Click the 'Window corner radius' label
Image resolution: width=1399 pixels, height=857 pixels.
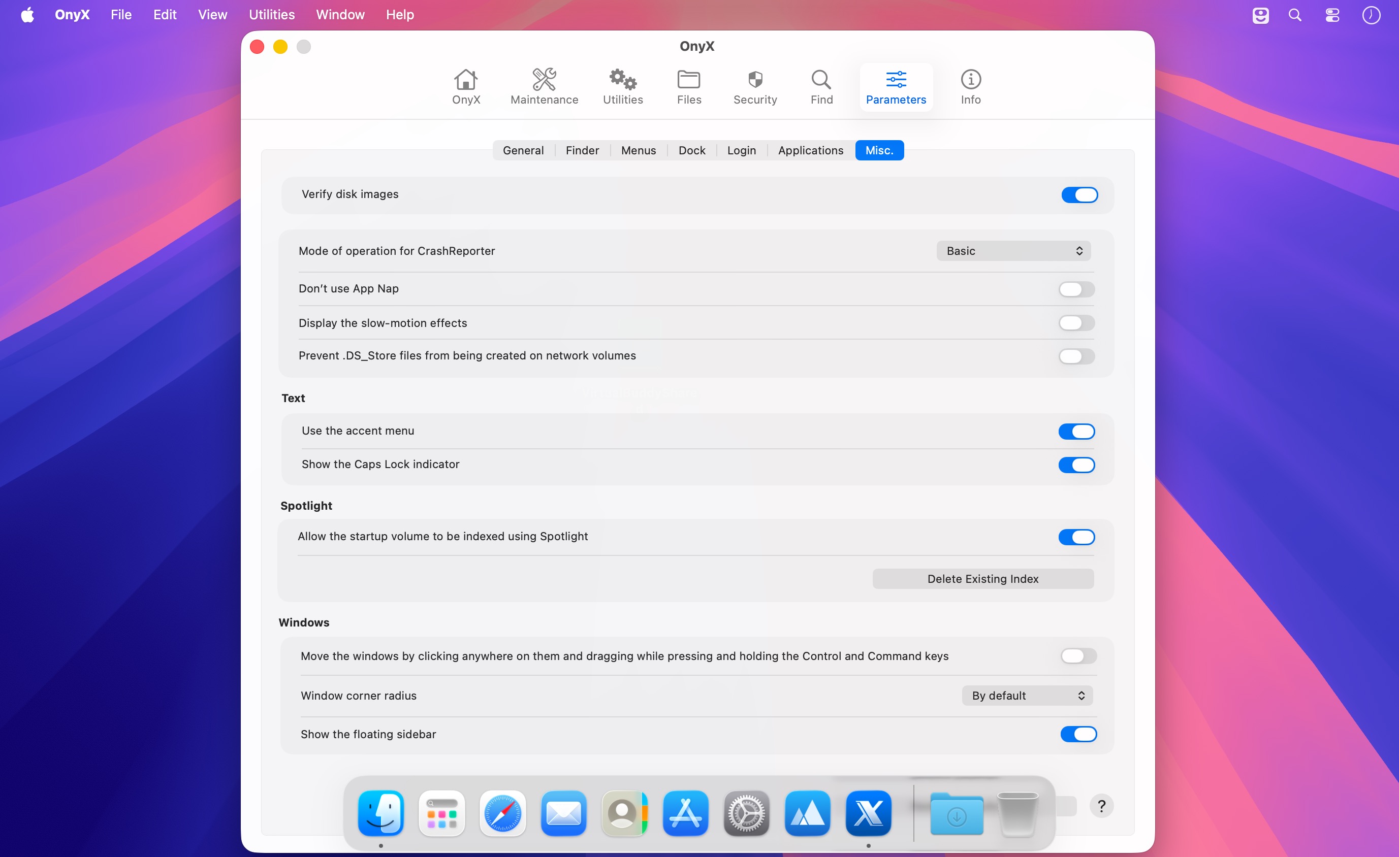358,695
